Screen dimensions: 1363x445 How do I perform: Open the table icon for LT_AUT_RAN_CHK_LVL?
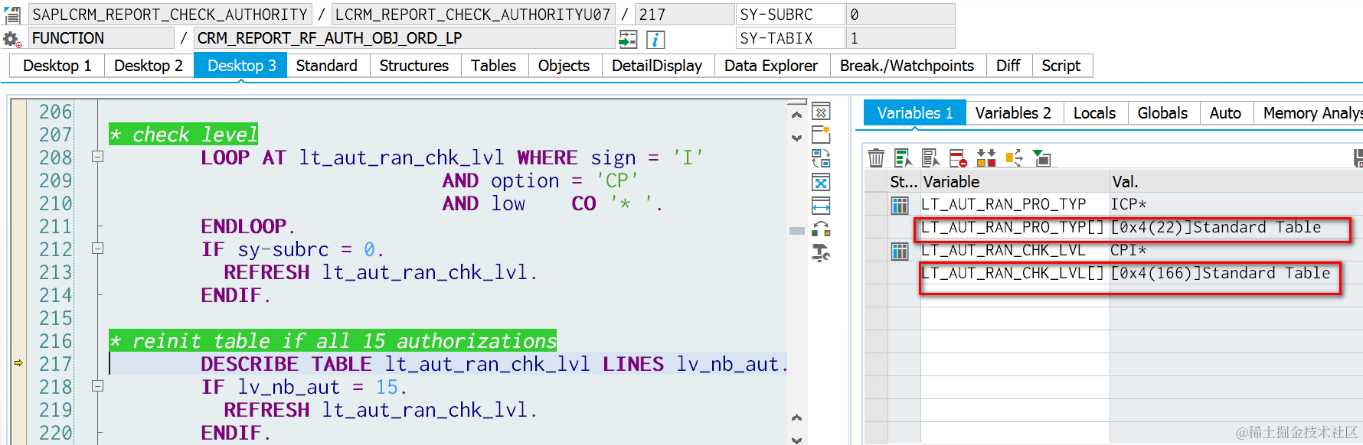[900, 251]
